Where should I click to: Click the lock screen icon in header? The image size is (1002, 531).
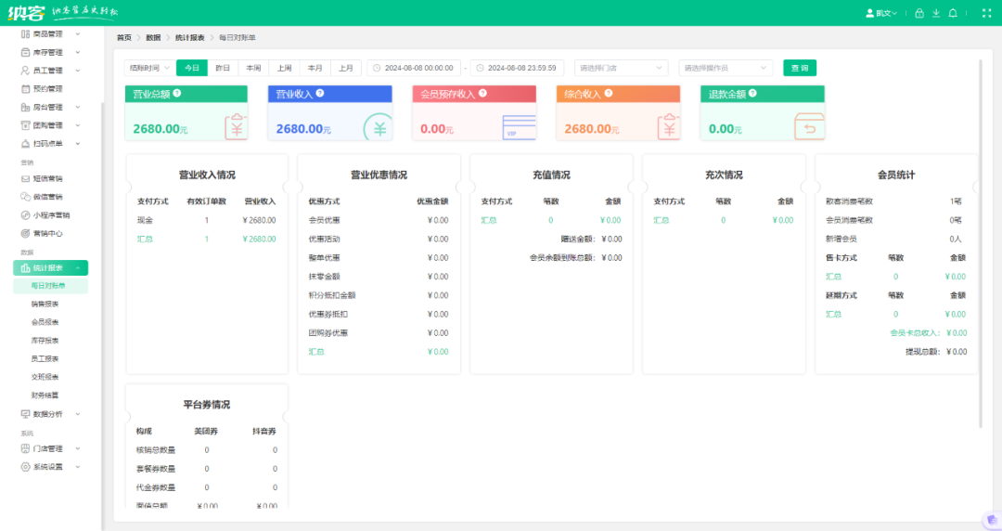(x=918, y=13)
